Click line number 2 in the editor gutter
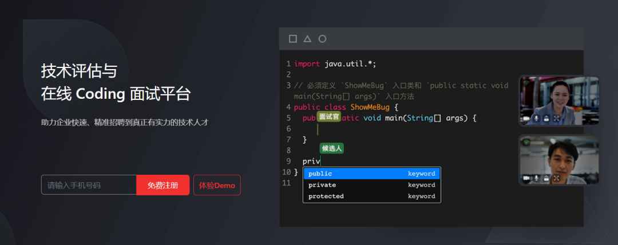618x245 pixels. click(x=288, y=74)
